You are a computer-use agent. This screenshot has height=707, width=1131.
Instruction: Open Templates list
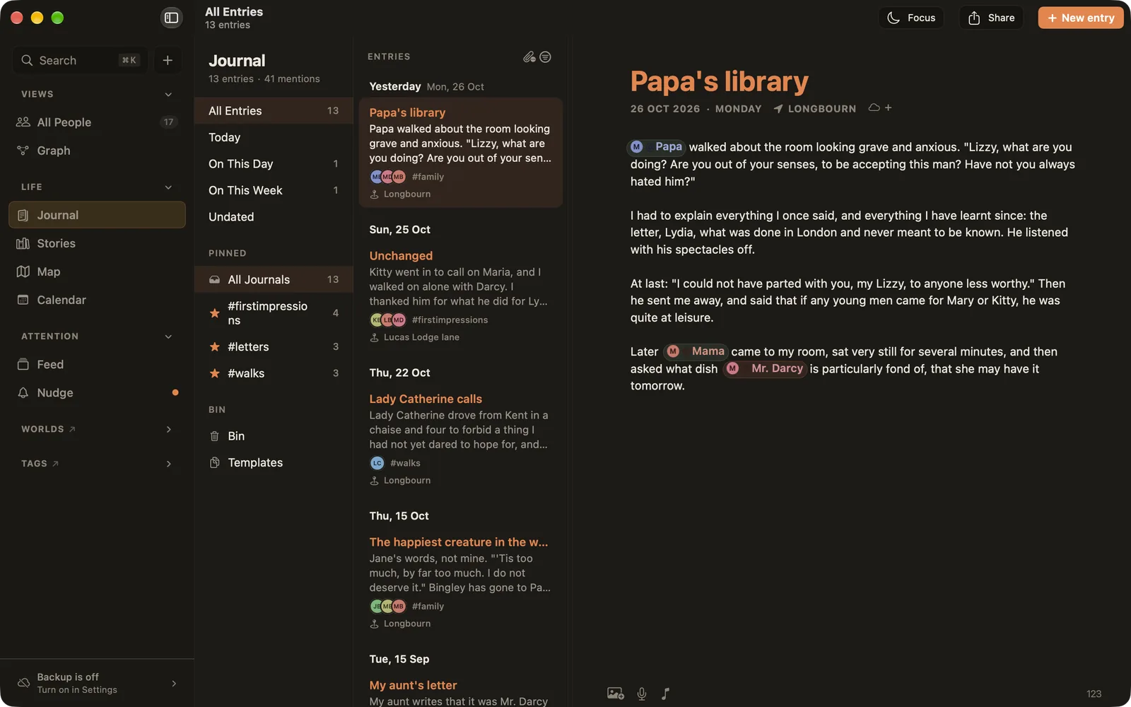[x=274, y=462]
